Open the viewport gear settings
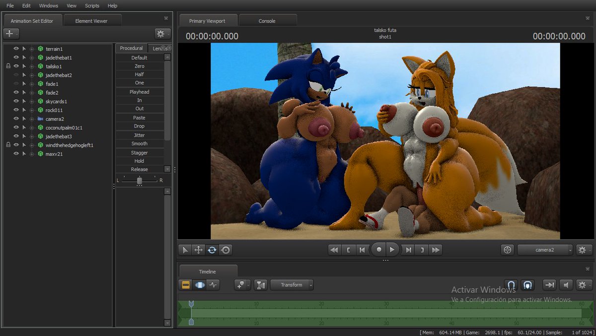The height and width of the screenshot is (336, 596). pyautogui.click(x=584, y=250)
